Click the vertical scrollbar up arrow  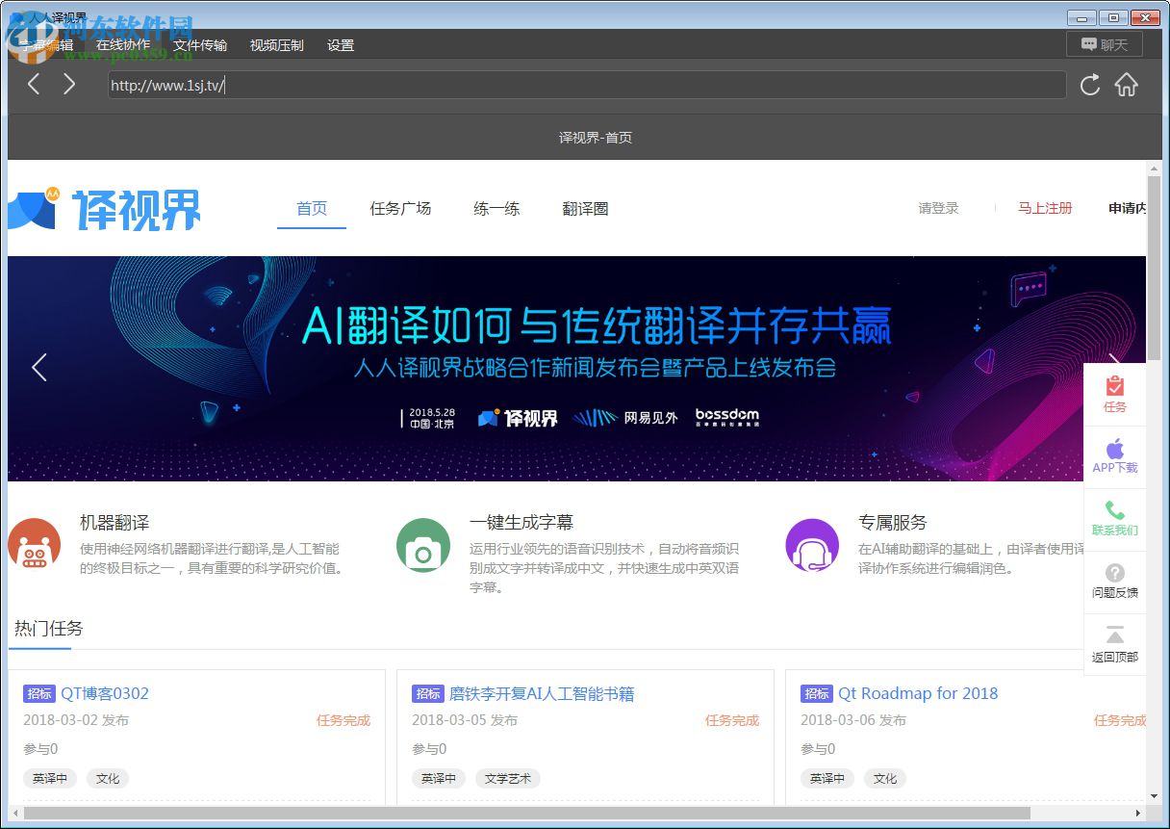[x=1154, y=168]
